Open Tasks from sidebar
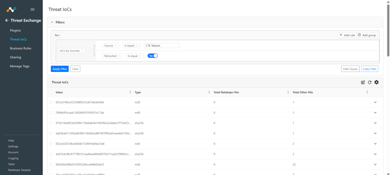Image resolution: width=390 pixels, height=175 pixels. pos(11,164)
